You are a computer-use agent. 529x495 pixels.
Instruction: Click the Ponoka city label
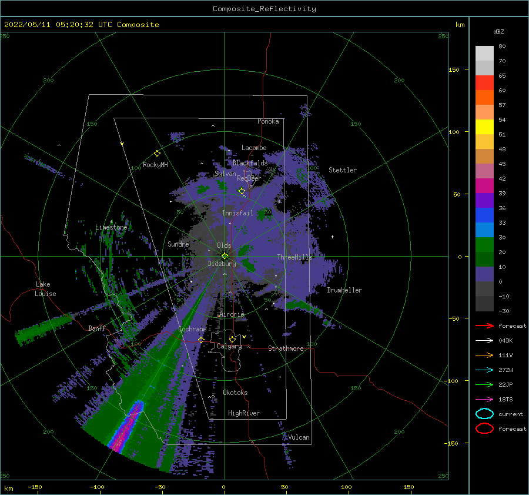pyautogui.click(x=268, y=121)
